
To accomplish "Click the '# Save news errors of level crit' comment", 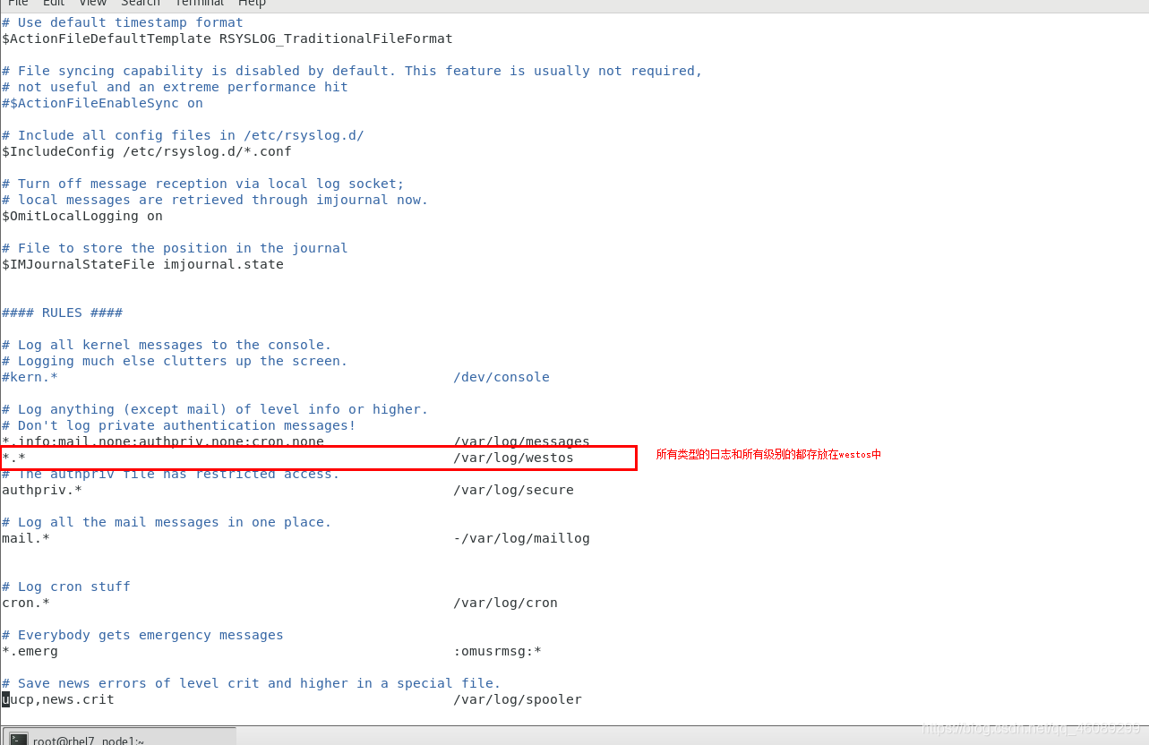I will tap(252, 683).
